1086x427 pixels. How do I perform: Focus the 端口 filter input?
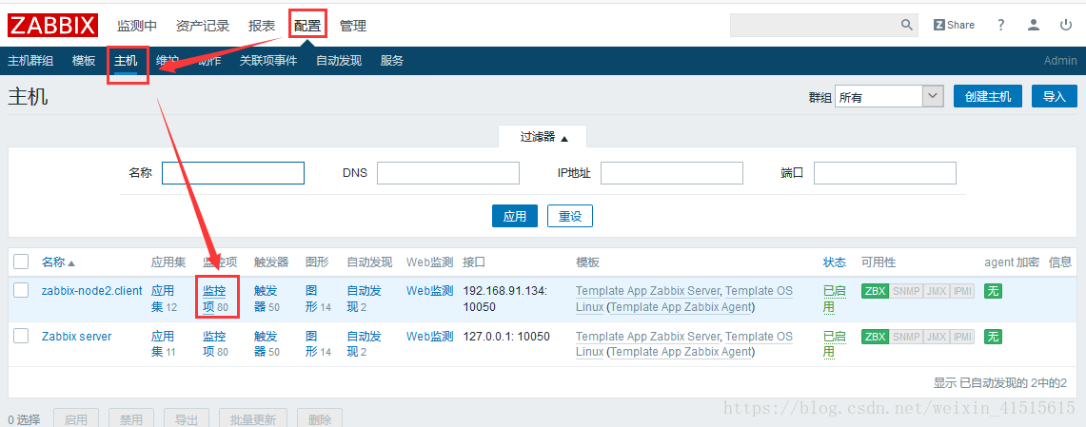tap(885, 173)
